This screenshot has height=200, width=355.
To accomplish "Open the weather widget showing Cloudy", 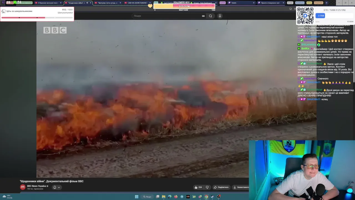I will tap(8, 197).
